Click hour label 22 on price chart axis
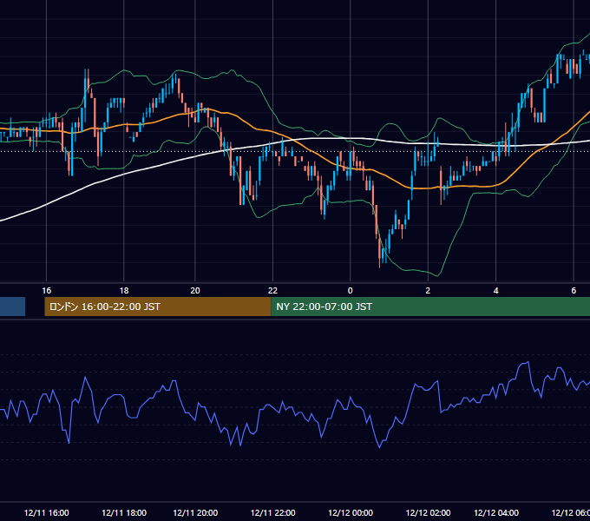This screenshot has height=521, width=590. [272, 291]
